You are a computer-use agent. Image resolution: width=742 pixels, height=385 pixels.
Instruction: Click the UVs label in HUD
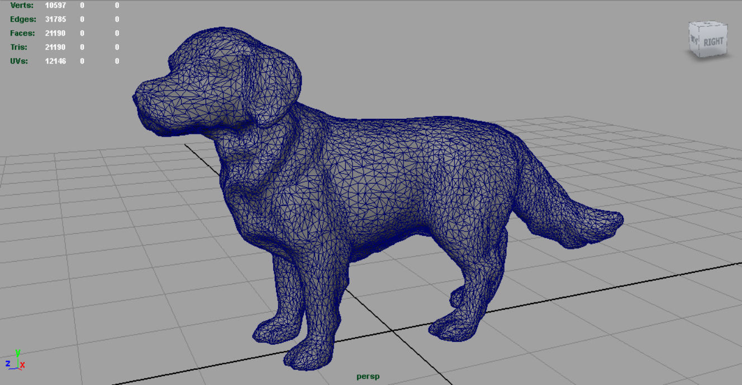18,61
